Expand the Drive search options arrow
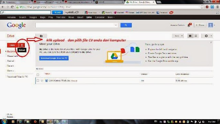The width and height of the screenshot is (220, 124). pos(116,25)
